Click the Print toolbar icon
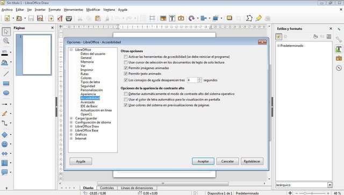344x195 pixels. tap(69, 18)
